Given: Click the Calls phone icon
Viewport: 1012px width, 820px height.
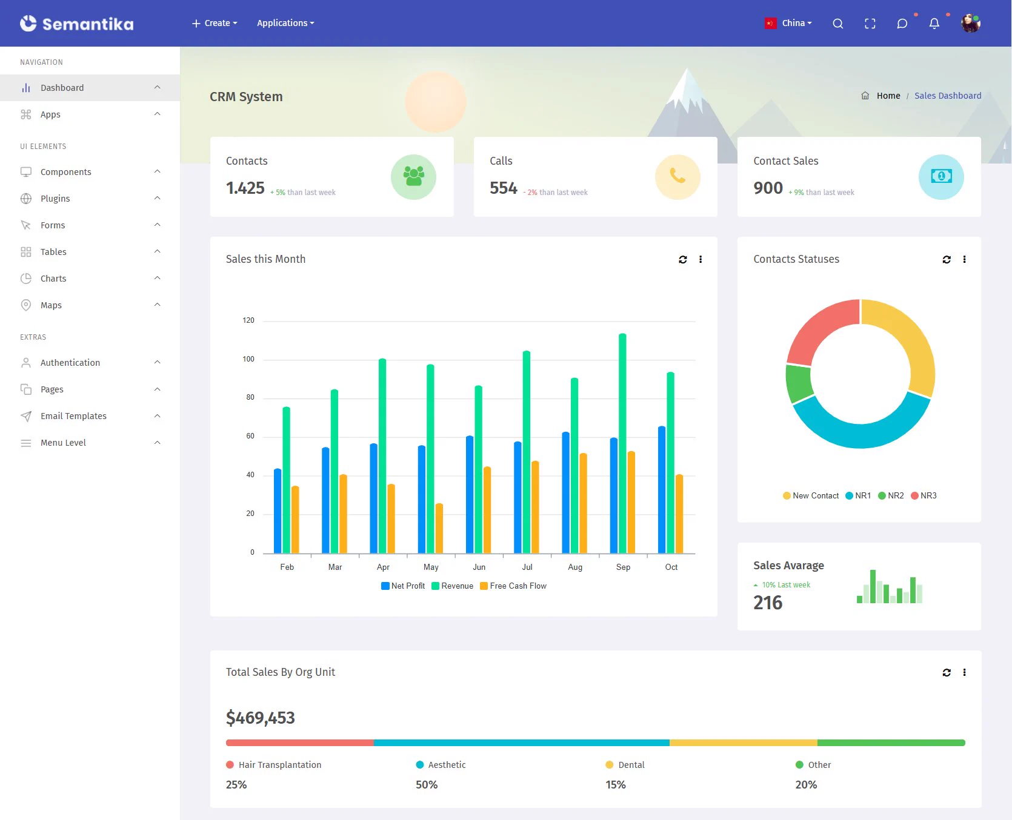Looking at the screenshot, I should point(677,177).
